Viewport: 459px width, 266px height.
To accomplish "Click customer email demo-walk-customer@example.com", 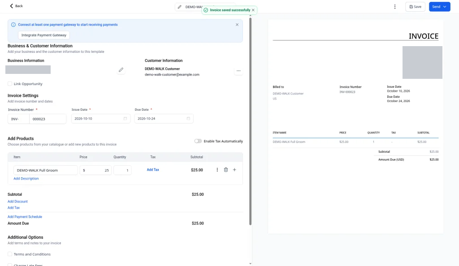I will (172, 74).
